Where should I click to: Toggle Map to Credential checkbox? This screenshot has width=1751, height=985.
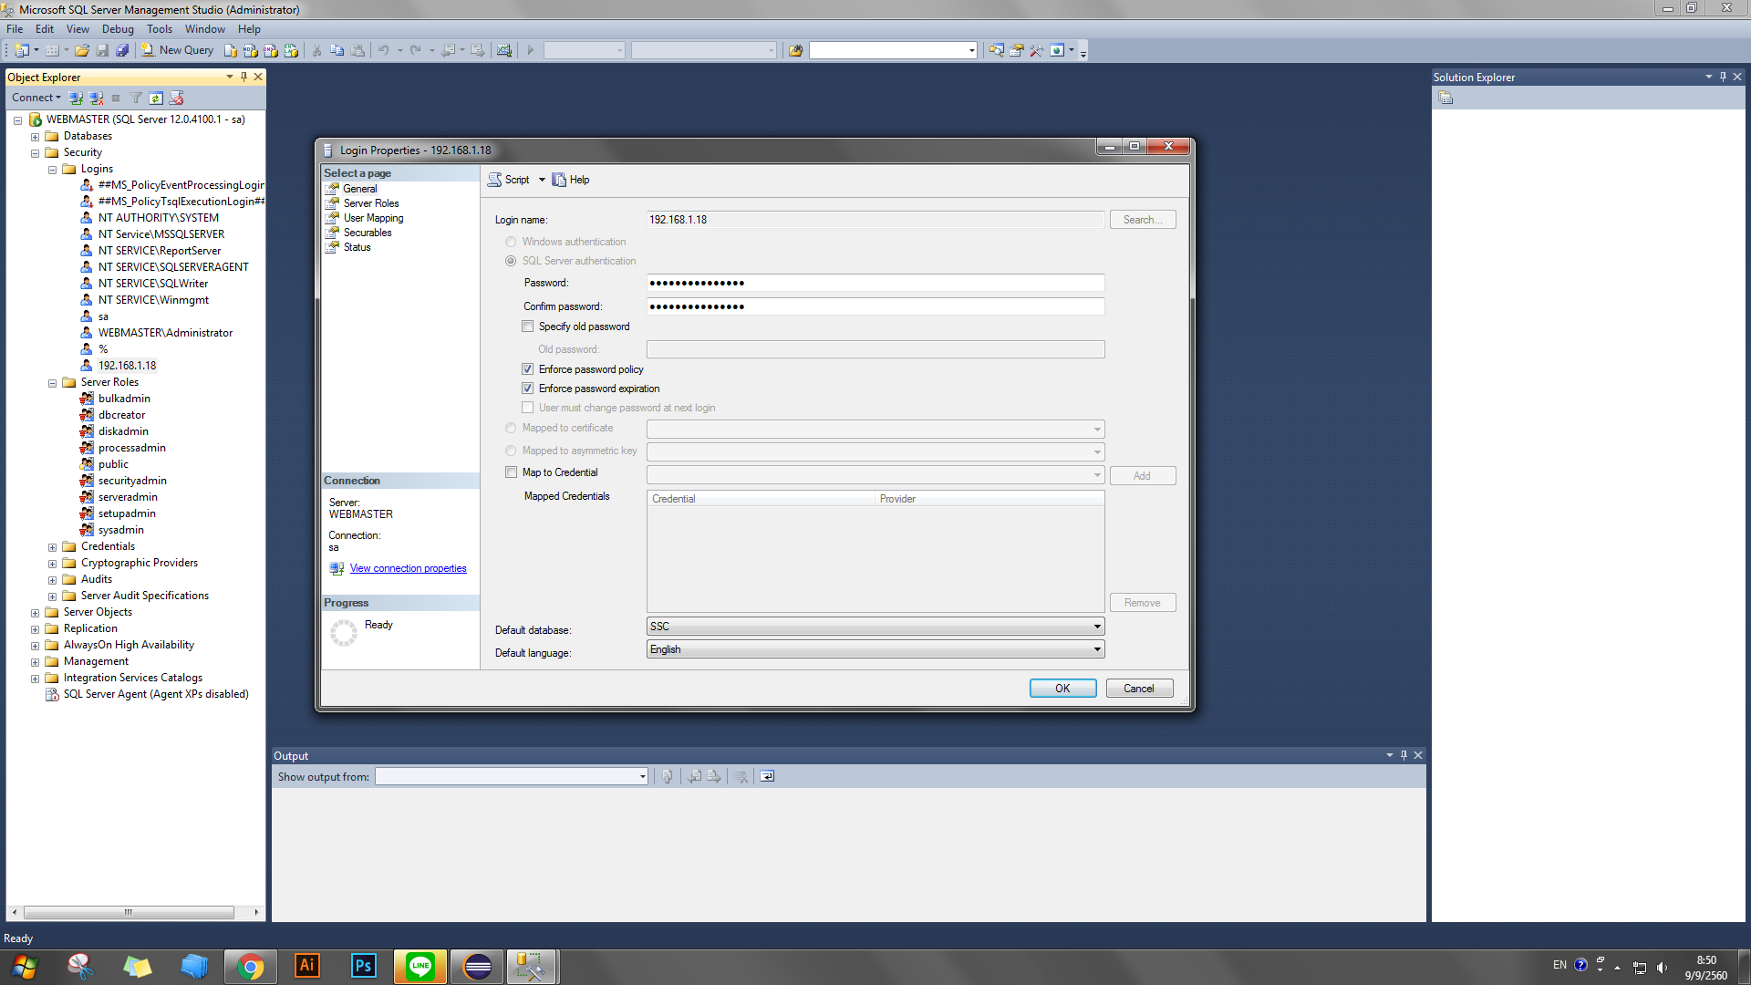click(x=511, y=472)
